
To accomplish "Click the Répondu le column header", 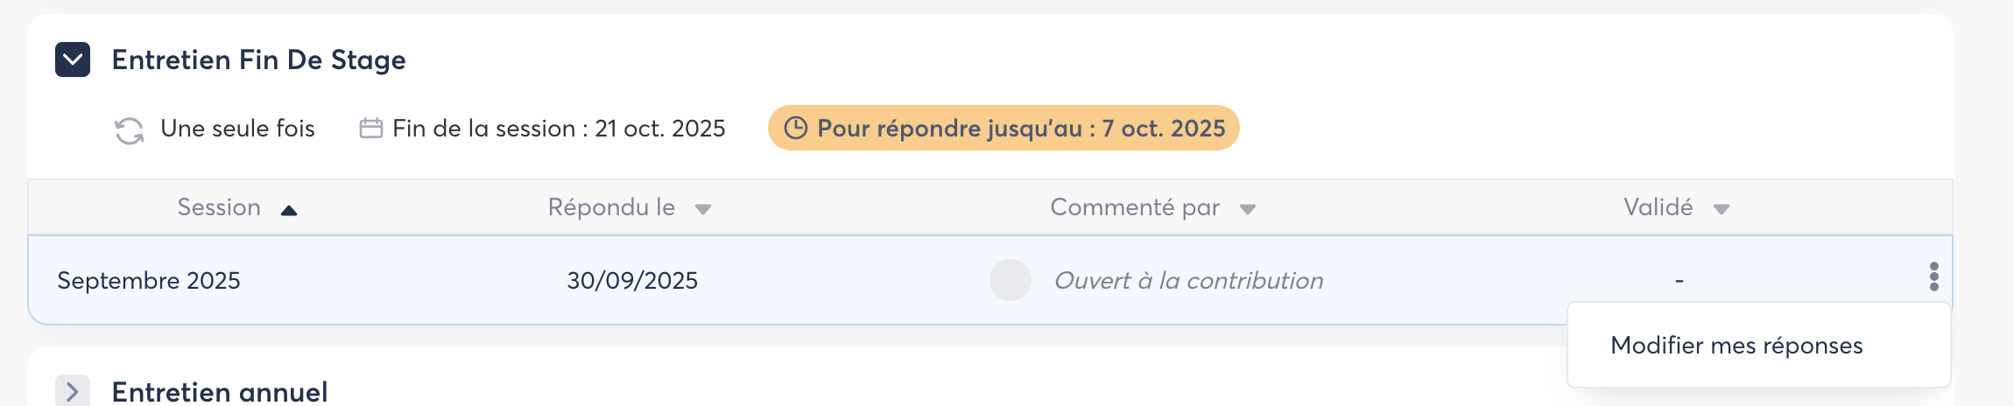I will tap(611, 207).
